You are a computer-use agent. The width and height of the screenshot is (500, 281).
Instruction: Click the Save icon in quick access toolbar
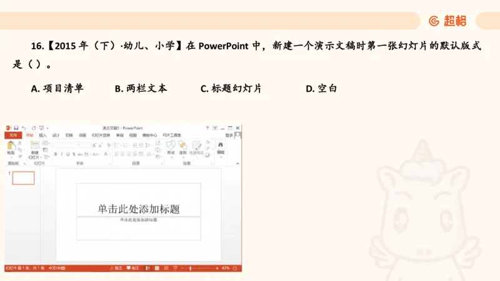pos(16,128)
